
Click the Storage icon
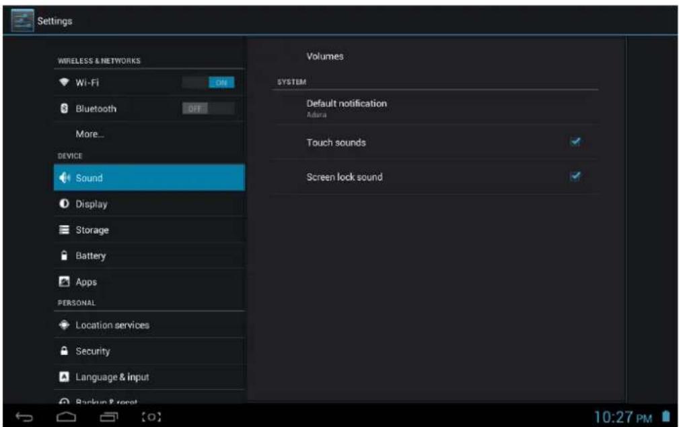click(64, 230)
